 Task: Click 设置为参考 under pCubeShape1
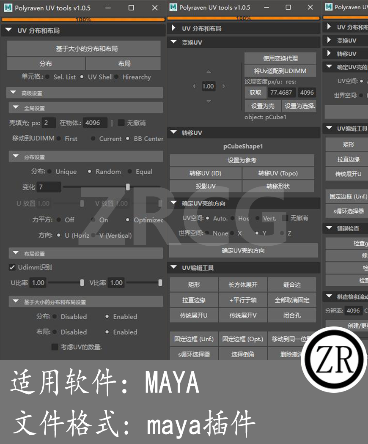243,160
